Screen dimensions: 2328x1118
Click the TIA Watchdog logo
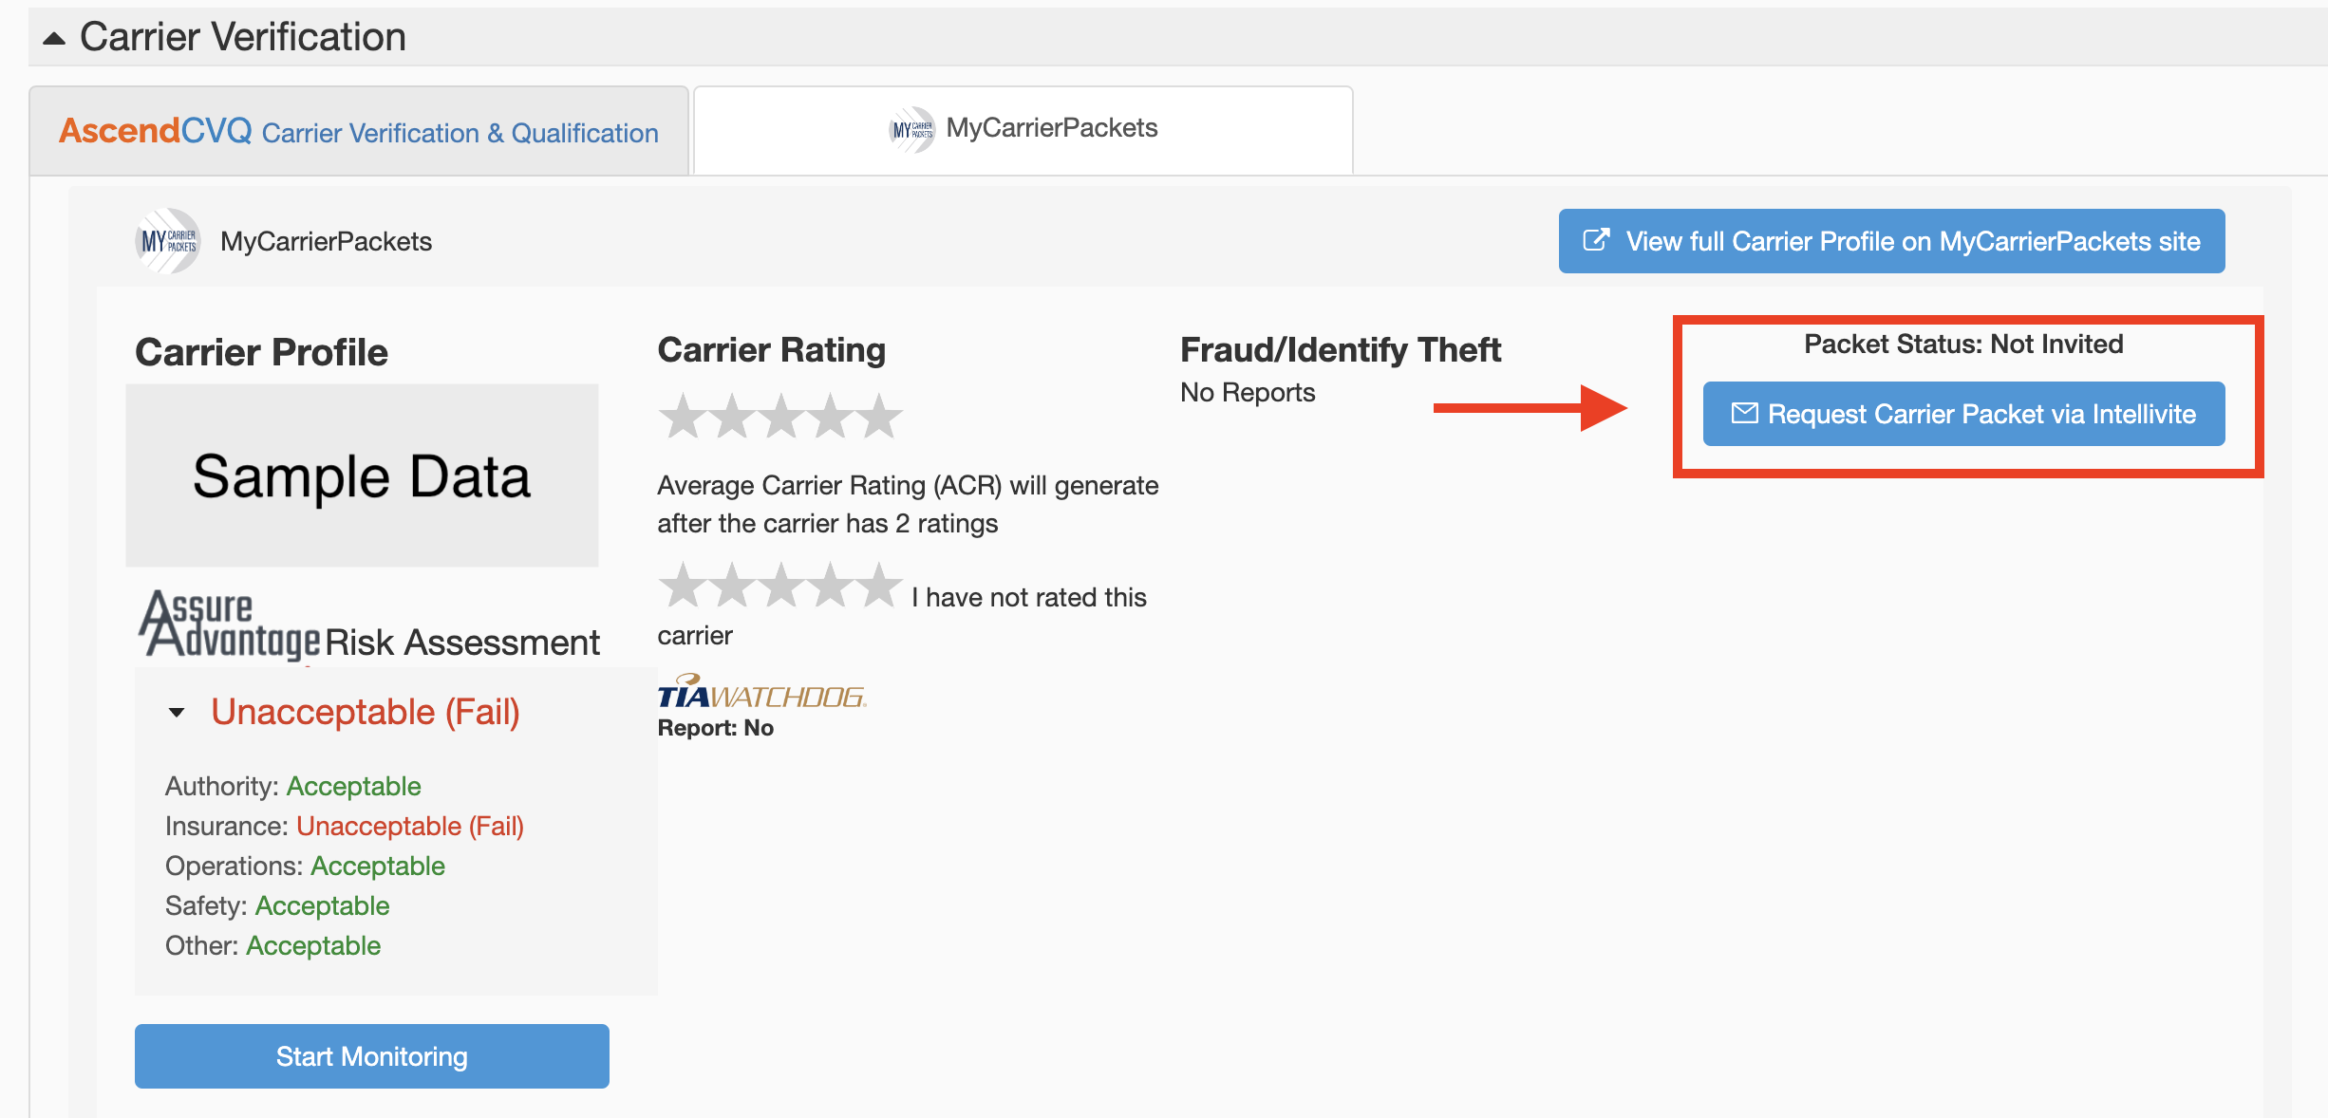coord(762,693)
